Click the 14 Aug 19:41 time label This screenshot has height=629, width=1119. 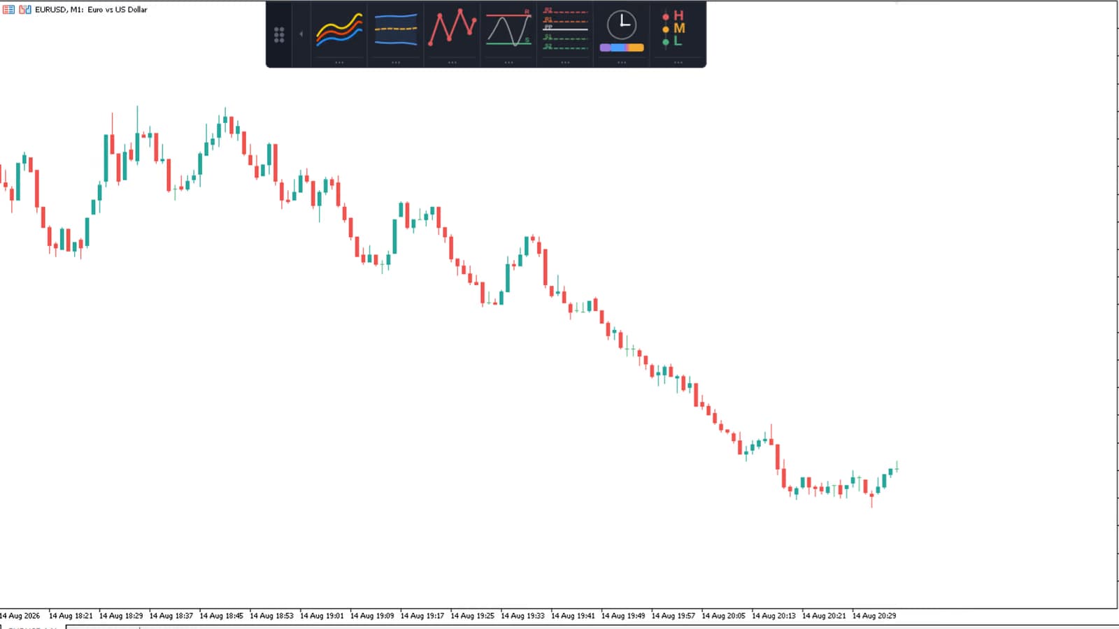573,616
